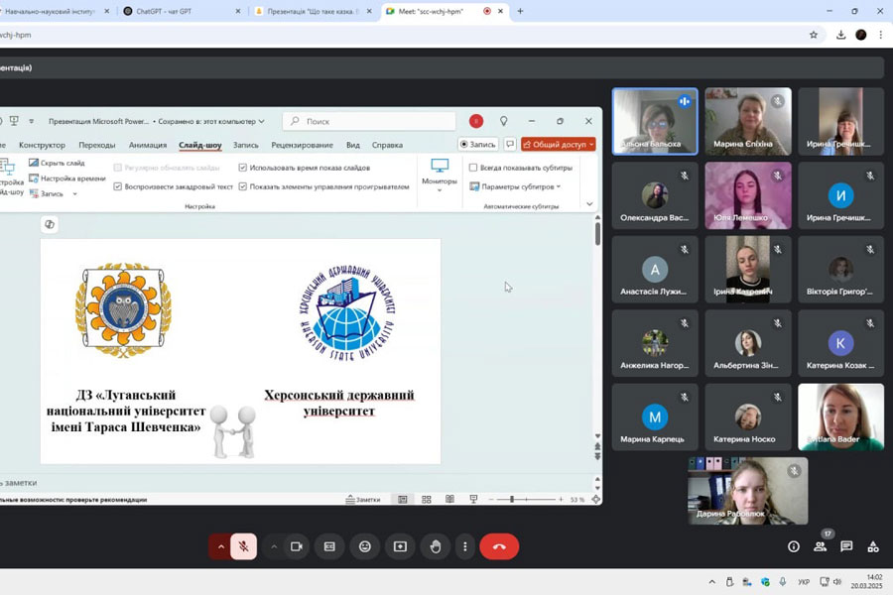The height and width of the screenshot is (595, 893).
Task: Turn off the Meet camera
Action: (x=296, y=546)
